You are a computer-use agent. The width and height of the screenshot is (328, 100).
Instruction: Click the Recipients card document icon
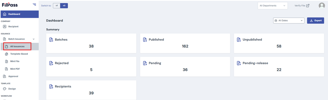(x=51, y=86)
